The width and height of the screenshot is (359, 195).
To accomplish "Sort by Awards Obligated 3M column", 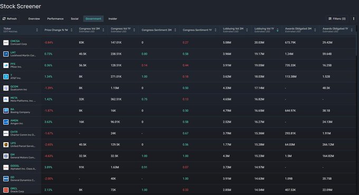I will [x=315, y=30].
